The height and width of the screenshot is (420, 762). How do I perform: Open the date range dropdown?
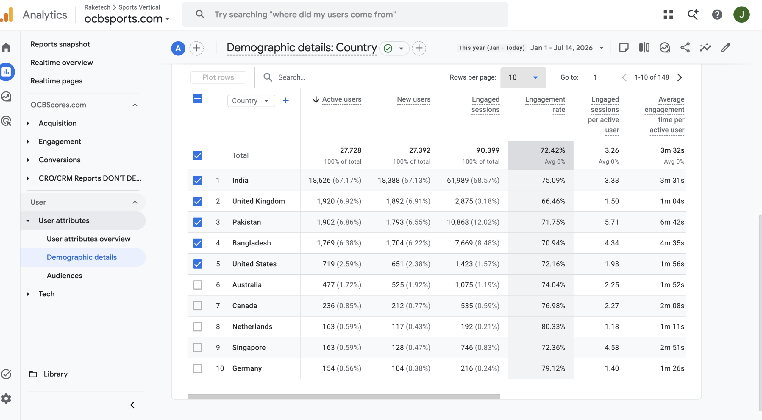pyautogui.click(x=531, y=48)
